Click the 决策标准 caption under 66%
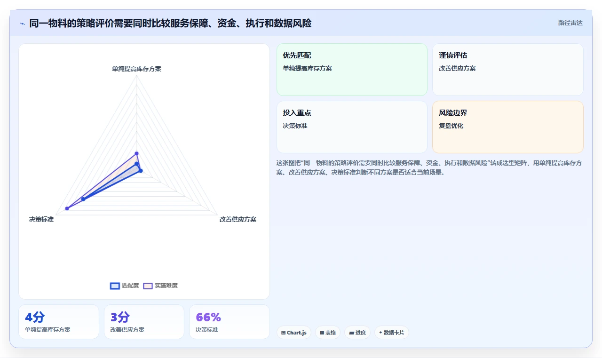Viewport: 602px width, 358px height. pyautogui.click(x=207, y=330)
